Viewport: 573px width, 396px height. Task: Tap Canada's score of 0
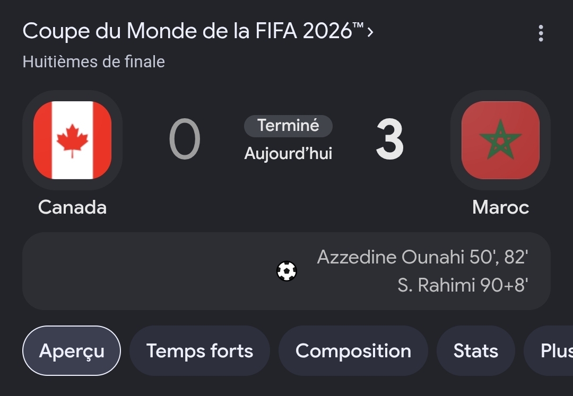click(185, 139)
